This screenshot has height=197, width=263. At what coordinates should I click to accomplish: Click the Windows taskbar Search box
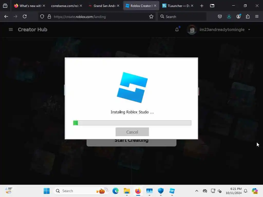(81, 191)
